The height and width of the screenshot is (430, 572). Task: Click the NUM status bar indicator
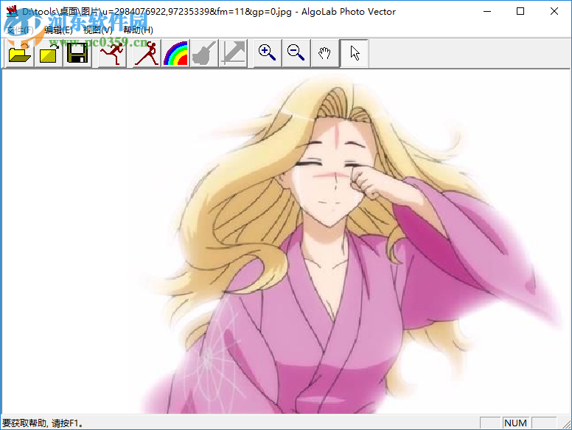pyautogui.click(x=515, y=423)
